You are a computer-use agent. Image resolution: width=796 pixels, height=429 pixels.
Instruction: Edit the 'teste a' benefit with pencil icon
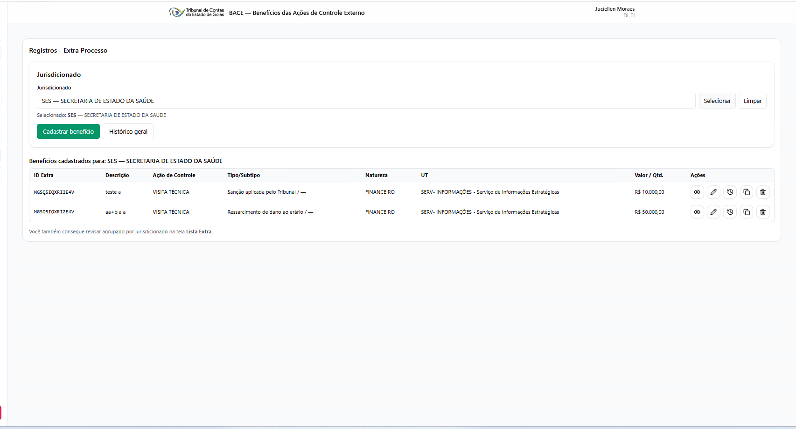coord(713,192)
